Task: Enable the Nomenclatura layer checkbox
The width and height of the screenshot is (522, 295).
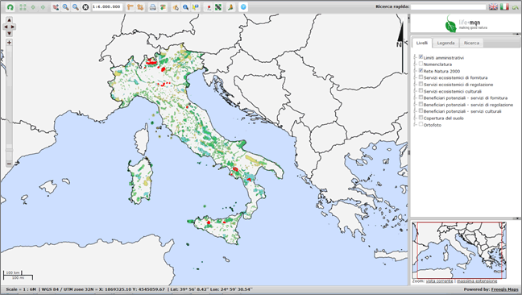Action: [x=420, y=64]
